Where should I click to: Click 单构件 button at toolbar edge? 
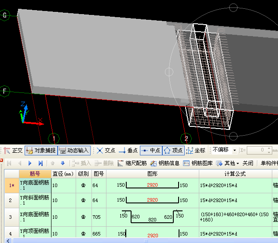269,163
